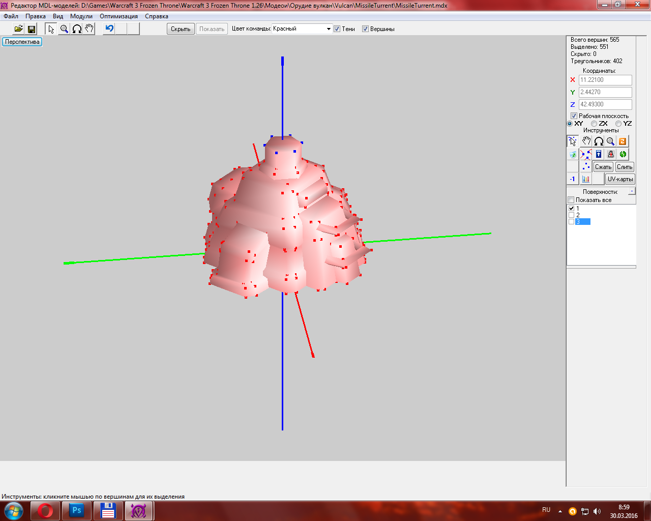Image resolution: width=651 pixels, height=521 pixels.
Task: Select the ZX working plane radio button
Action: coord(594,124)
